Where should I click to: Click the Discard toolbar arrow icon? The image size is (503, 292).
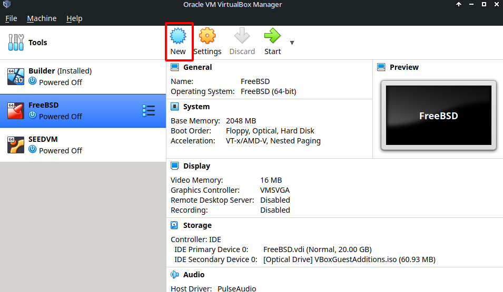pos(242,36)
